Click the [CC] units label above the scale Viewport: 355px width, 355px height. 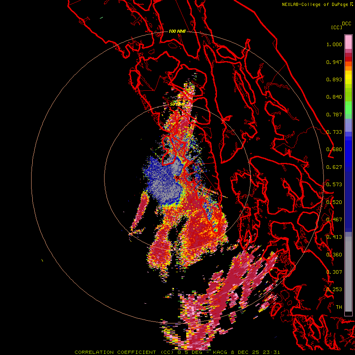[336, 27]
